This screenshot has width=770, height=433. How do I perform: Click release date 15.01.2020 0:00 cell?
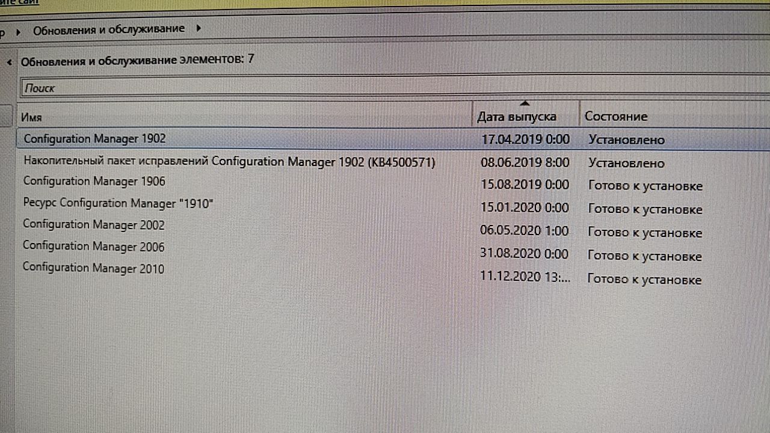coord(524,207)
